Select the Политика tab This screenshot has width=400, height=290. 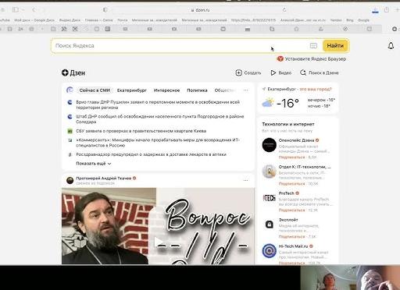click(197, 90)
